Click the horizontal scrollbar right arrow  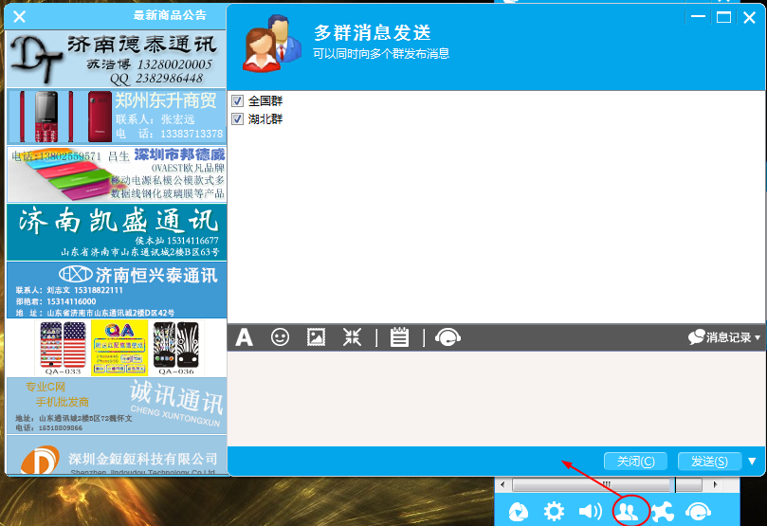[715, 484]
